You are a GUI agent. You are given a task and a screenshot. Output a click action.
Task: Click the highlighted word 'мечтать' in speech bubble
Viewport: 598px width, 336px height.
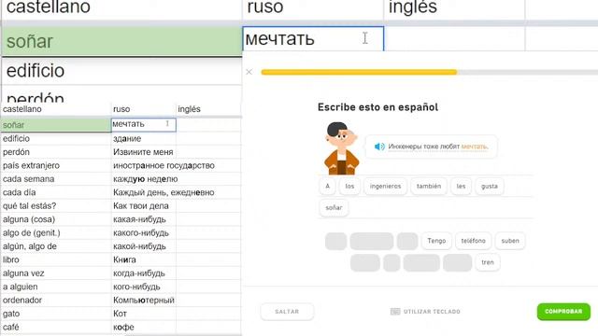tap(474, 147)
